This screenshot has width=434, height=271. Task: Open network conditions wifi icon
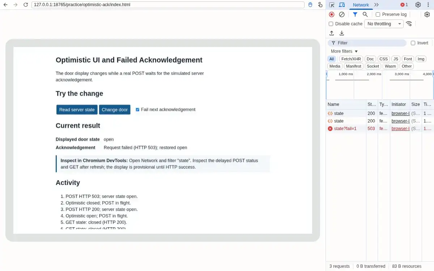[x=409, y=24]
